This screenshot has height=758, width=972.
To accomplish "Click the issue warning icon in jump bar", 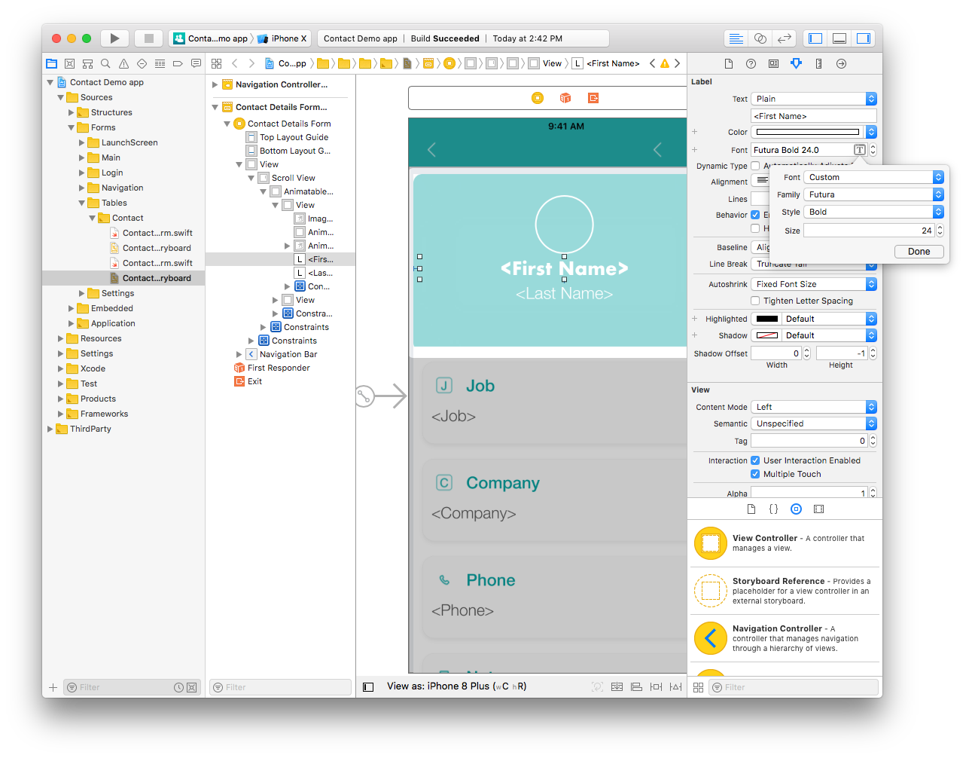I will click(665, 63).
